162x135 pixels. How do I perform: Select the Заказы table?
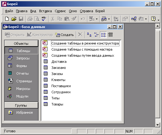coord(57,74)
